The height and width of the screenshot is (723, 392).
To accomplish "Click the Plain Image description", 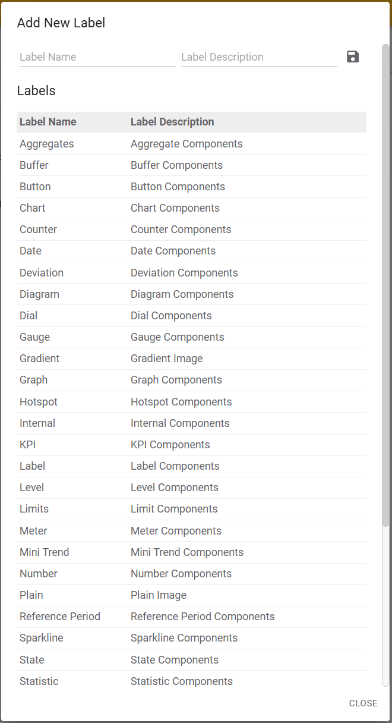I will tap(159, 595).
